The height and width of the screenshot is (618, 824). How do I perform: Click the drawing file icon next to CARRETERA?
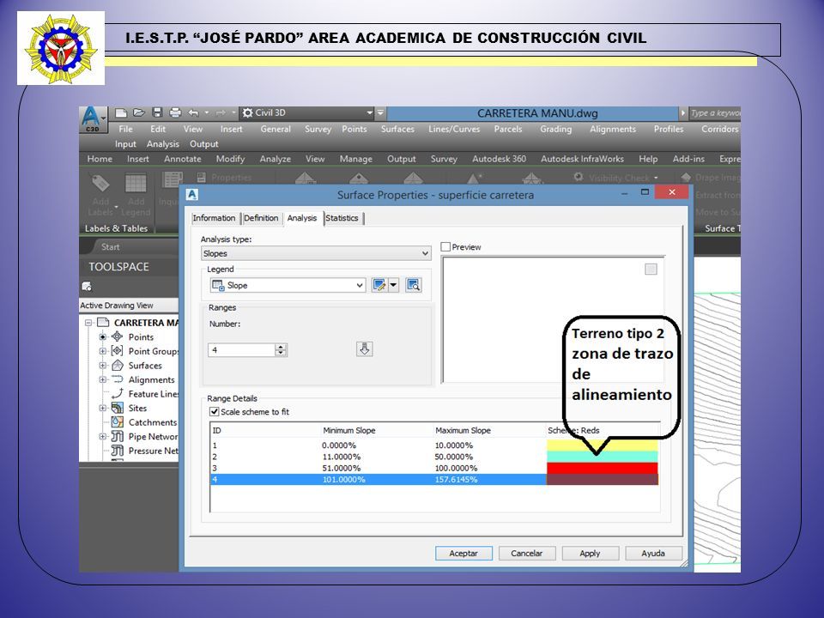pyautogui.click(x=103, y=322)
